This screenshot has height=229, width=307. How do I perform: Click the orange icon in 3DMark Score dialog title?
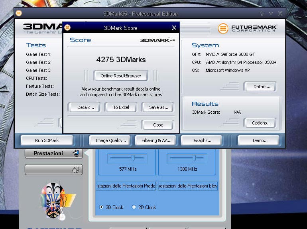67,28
